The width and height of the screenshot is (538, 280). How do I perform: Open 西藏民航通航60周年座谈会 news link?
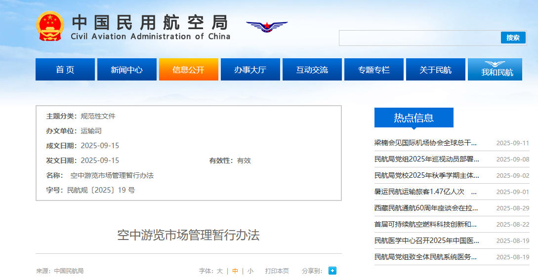426,208
